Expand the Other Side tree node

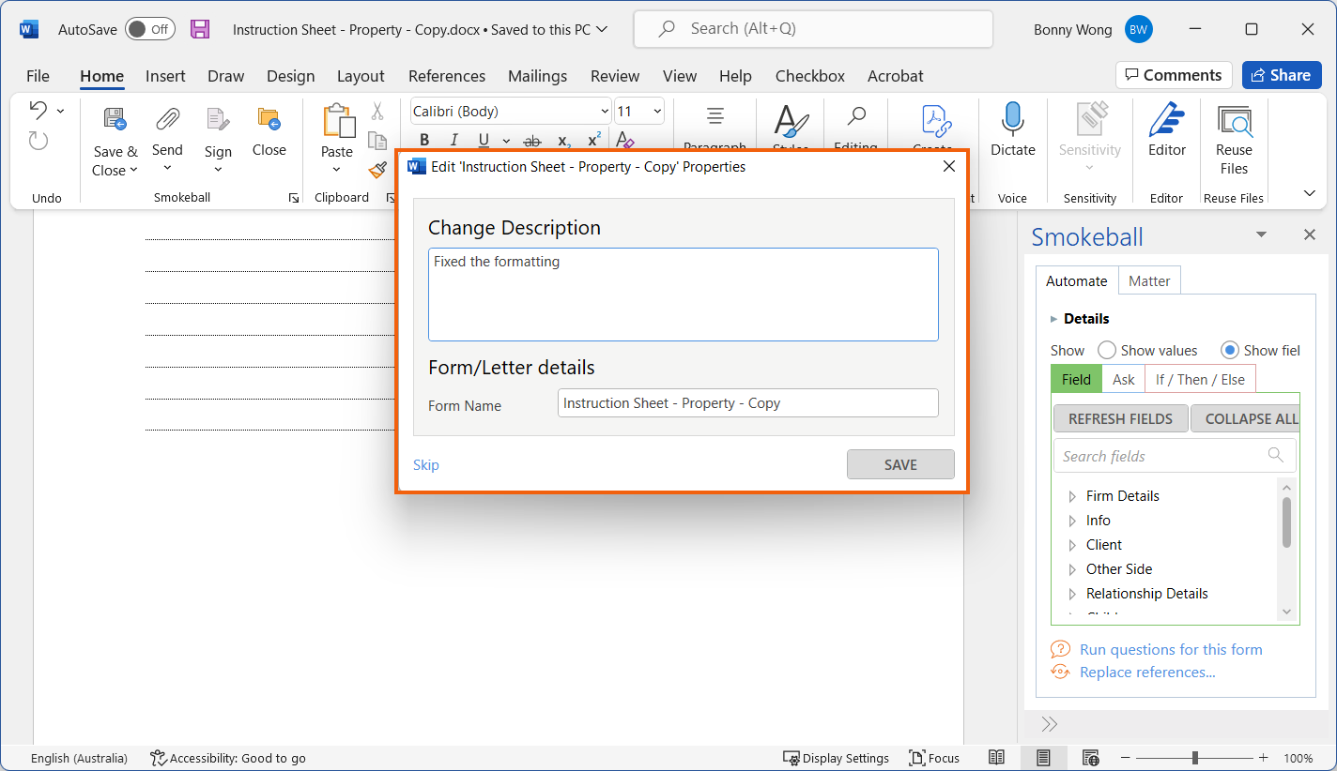pyautogui.click(x=1072, y=568)
